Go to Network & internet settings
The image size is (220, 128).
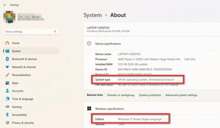pos(24,67)
